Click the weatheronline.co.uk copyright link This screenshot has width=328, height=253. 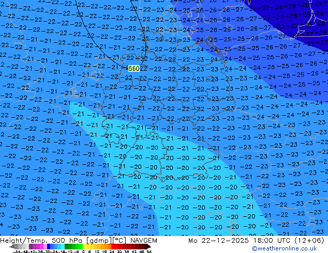click(285, 248)
